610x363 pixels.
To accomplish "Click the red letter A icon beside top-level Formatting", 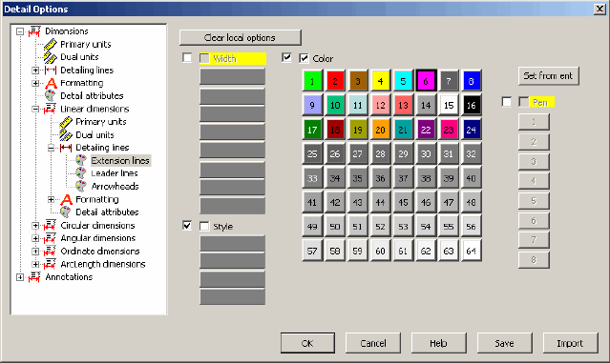I will 51,83.
